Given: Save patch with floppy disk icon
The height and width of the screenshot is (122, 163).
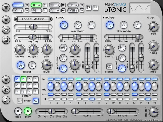Looking at the screenshot, I should click(6, 40).
